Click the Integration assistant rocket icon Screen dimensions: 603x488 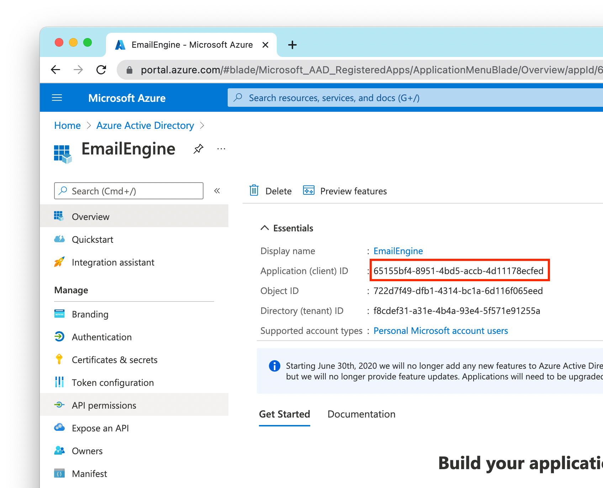pos(59,262)
